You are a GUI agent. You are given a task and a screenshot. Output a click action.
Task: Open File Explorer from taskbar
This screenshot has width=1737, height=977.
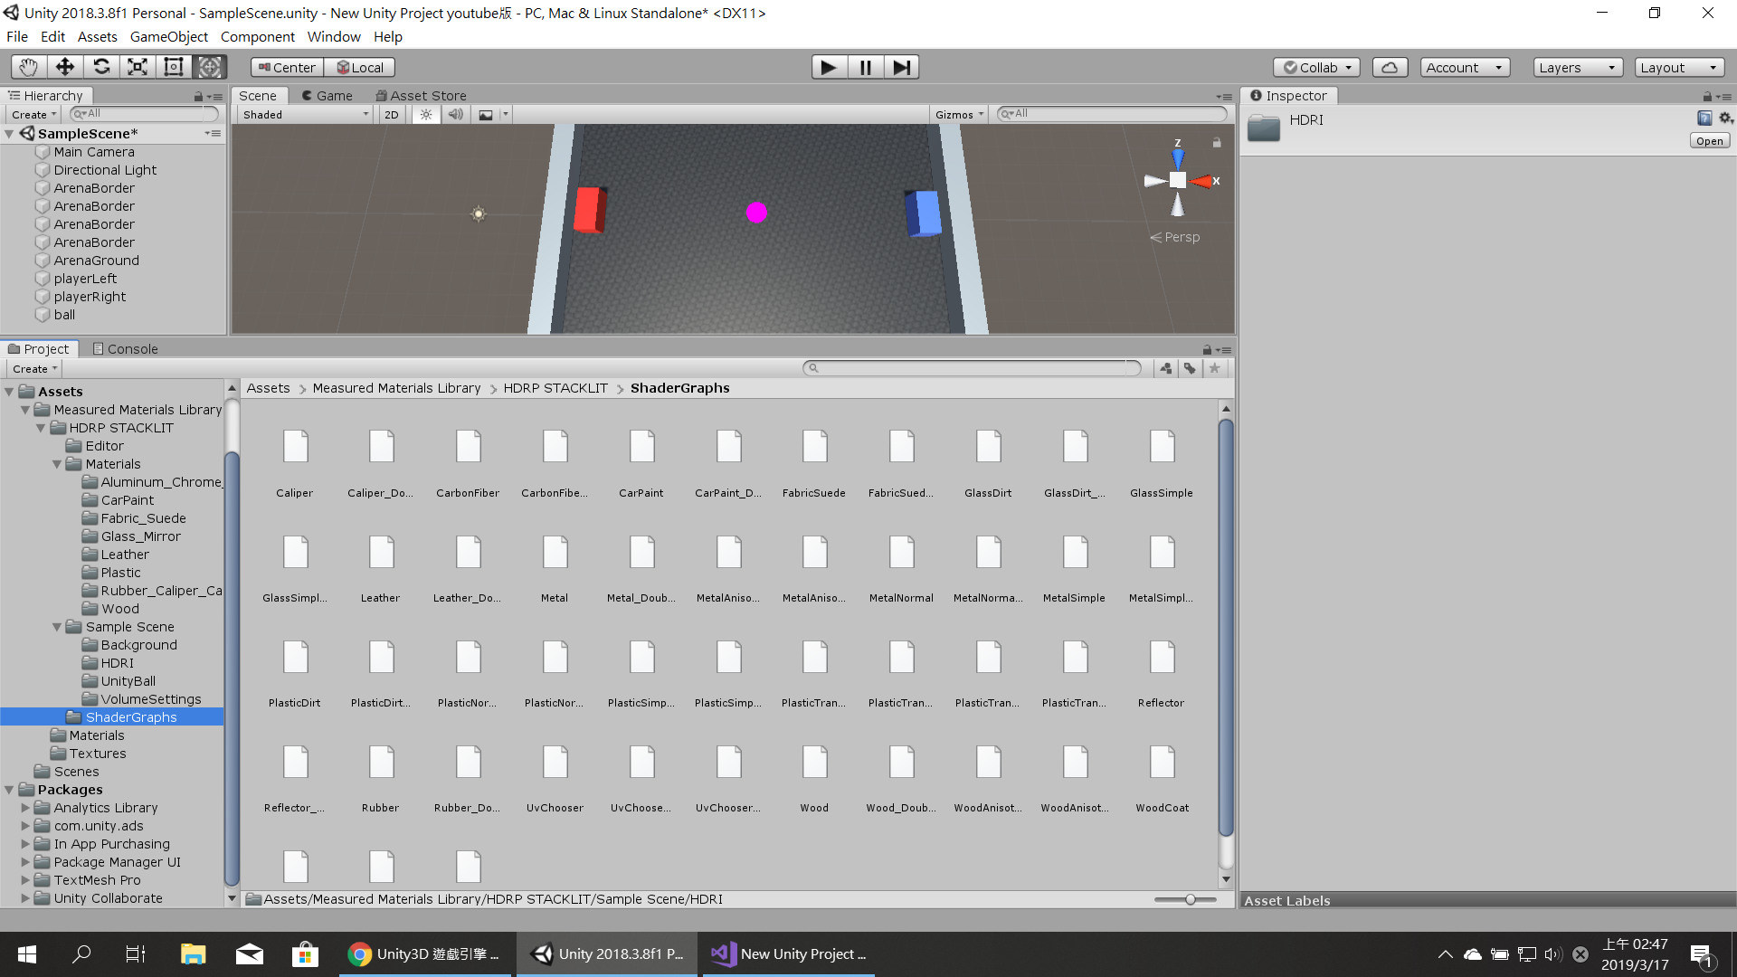193,954
